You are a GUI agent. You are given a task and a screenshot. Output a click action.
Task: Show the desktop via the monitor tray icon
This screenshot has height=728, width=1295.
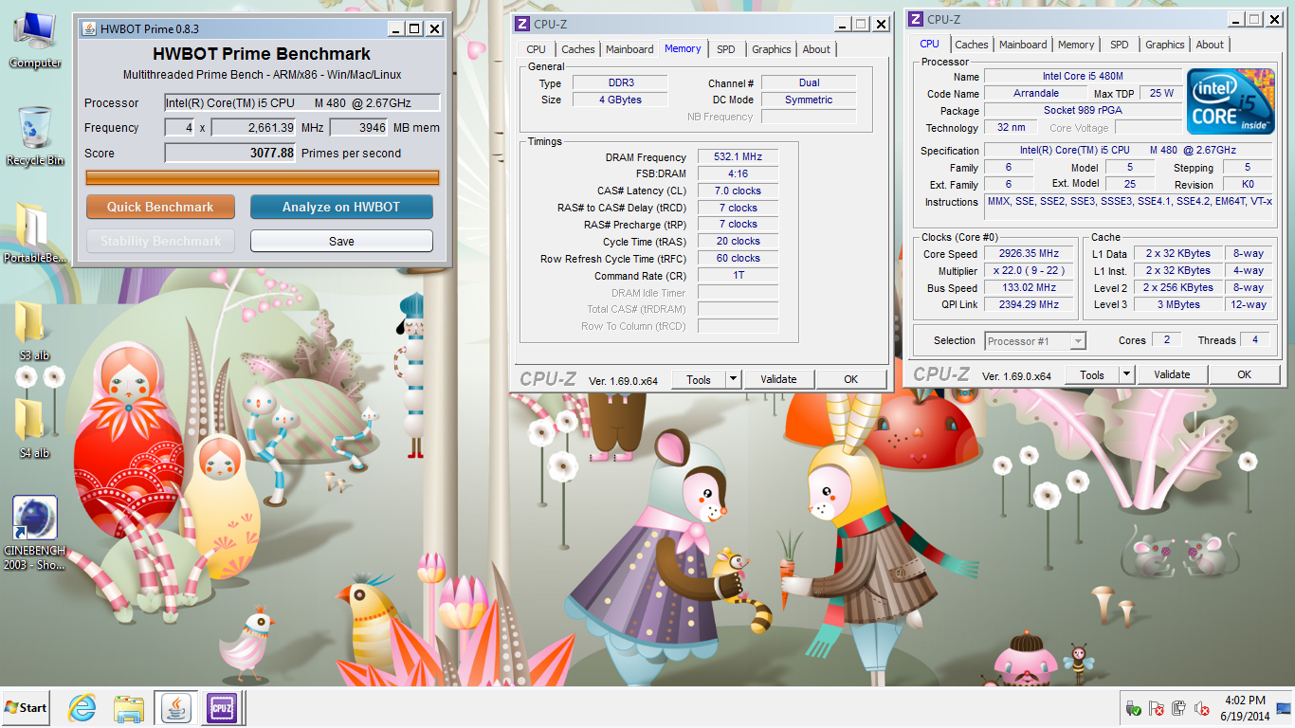1284,708
